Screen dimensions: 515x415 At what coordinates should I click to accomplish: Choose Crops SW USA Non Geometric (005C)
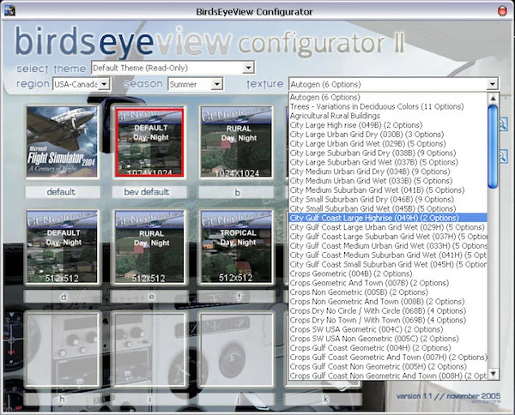click(x=388, y=338)
